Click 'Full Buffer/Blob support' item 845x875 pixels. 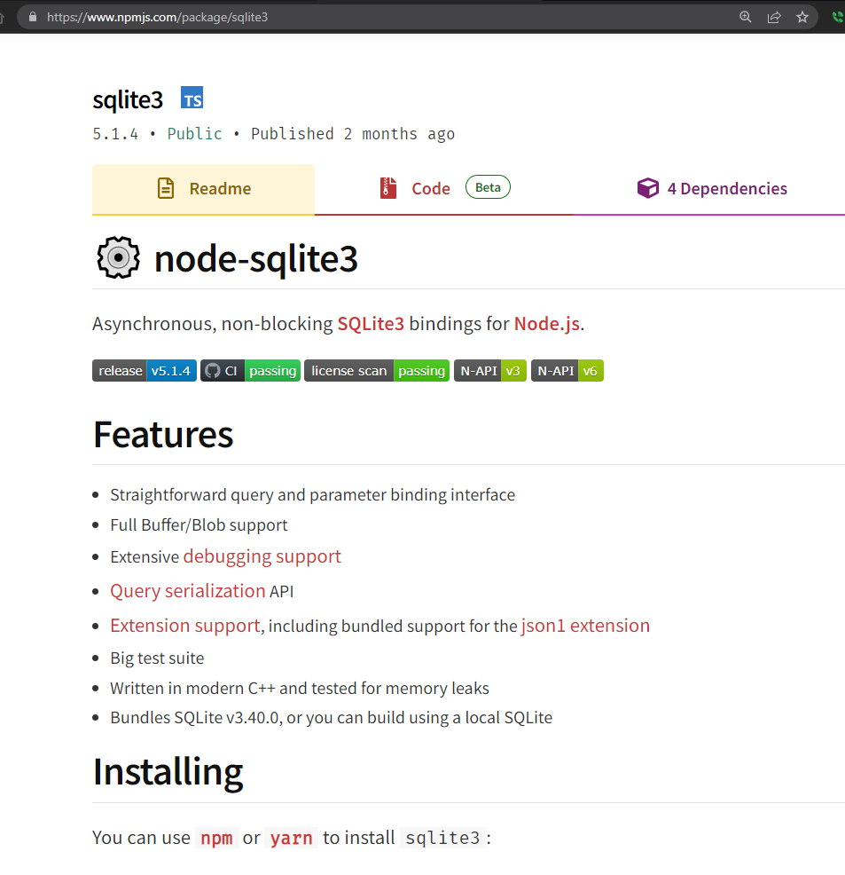click(x=199, y=525)
